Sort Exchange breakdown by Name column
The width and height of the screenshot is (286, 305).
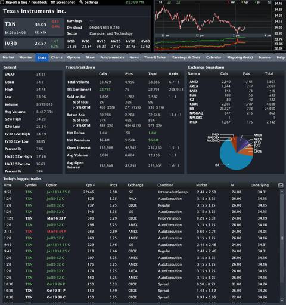[194, 73]
